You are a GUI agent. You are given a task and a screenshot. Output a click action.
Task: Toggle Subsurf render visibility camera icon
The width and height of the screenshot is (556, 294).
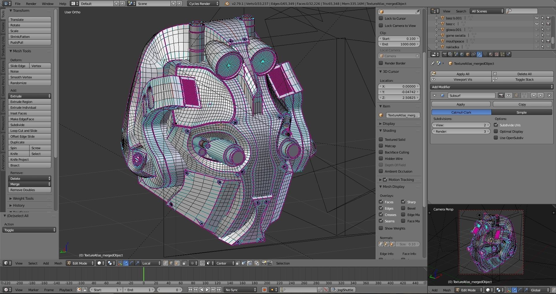pos(501,95)
